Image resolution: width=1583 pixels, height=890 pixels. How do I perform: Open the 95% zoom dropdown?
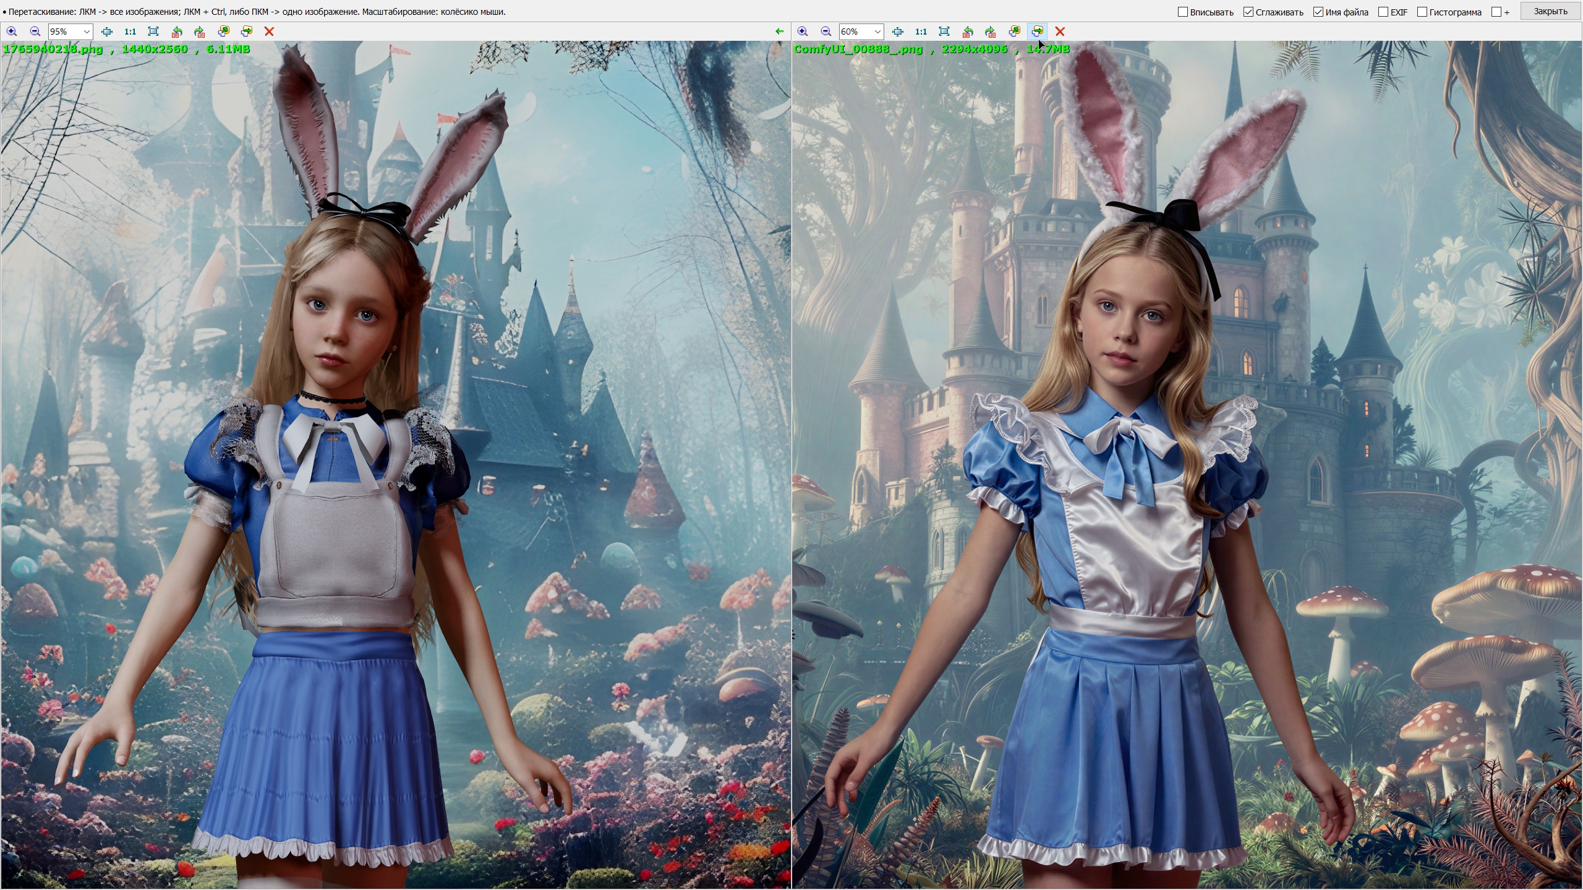(x=87, y=32)
